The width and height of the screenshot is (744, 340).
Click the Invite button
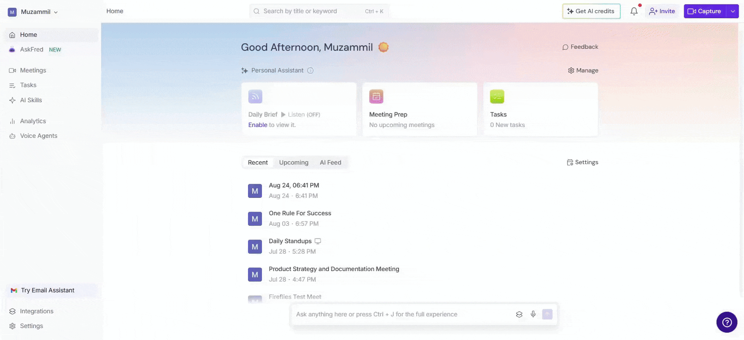(x=662, y=11)
